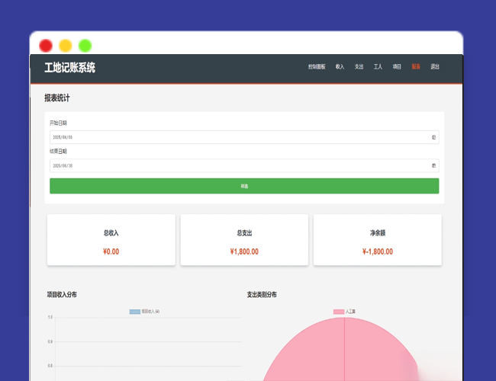Image resolution: width=496 pixels, height=381 pixels.
Task: Click the green window maximize button
Action: (85, 46)
